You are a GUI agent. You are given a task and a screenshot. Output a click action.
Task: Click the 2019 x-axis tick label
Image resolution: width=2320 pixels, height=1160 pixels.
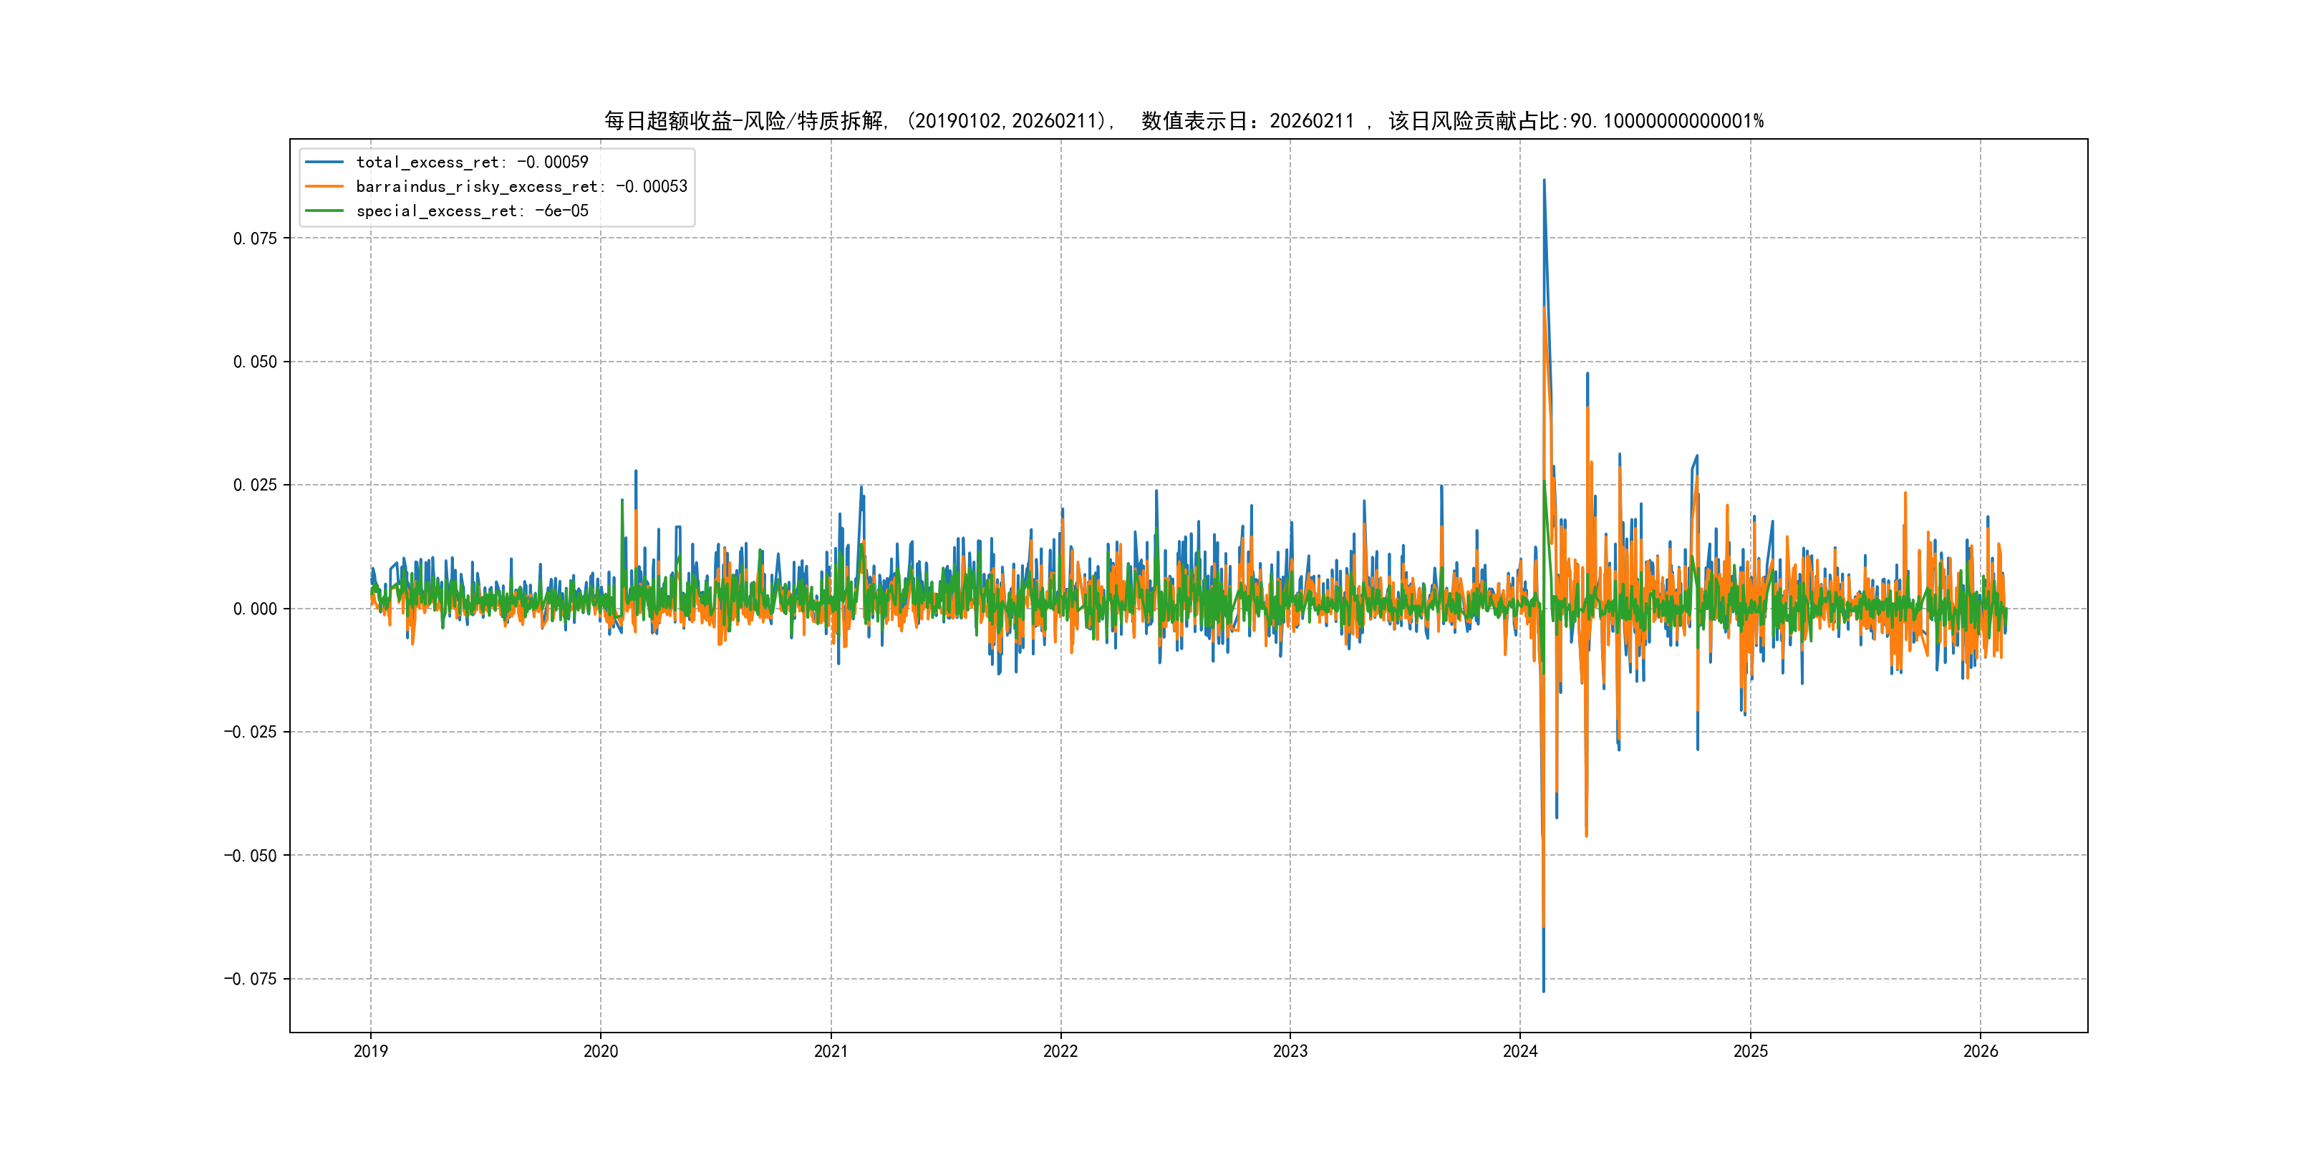[370, 1051]
